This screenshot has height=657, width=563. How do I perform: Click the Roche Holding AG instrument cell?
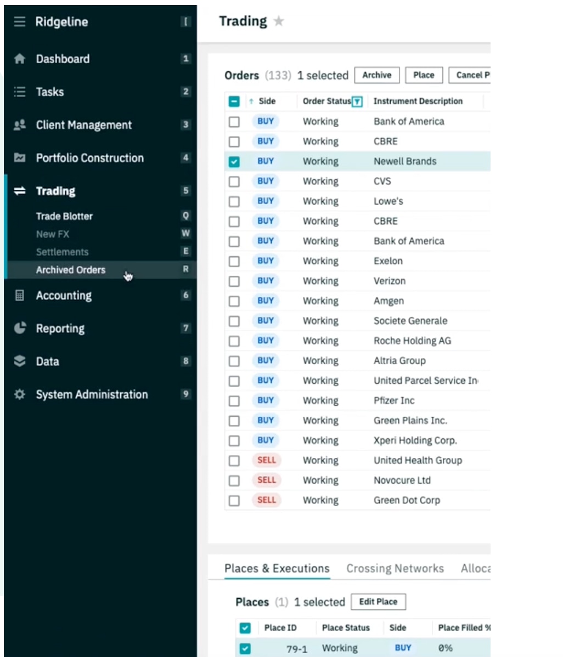413,341
